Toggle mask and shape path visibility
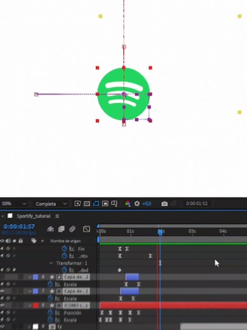247x330 pixels. (96, 204)
